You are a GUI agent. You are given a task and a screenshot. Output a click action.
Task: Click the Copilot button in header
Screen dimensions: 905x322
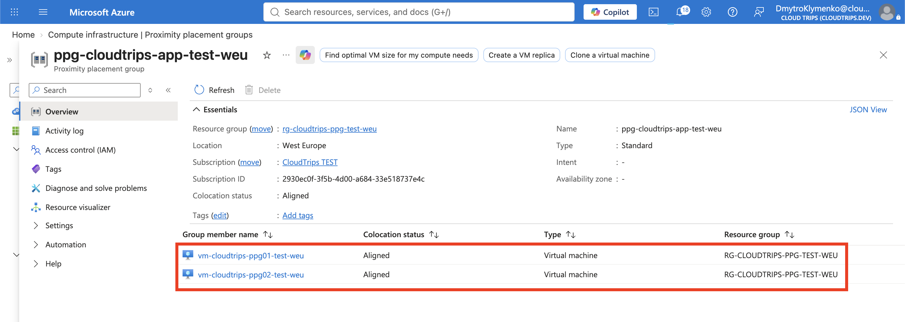[x=610, y=12]
